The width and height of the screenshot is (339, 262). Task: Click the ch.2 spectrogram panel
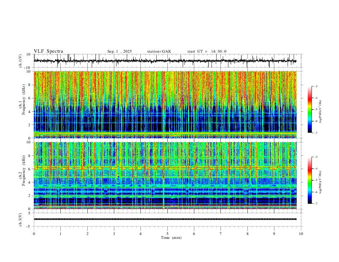pos(165,176)
